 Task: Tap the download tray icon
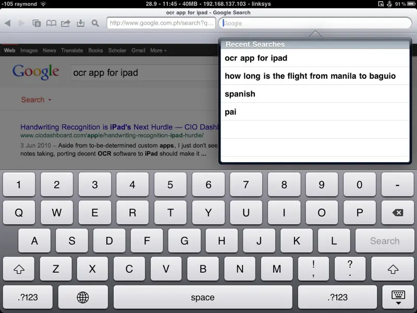[x=80, y=23]
